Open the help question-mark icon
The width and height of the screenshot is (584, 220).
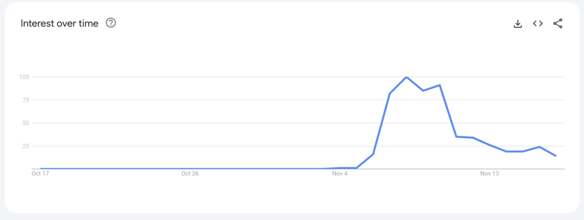click(x=111, y=23)
